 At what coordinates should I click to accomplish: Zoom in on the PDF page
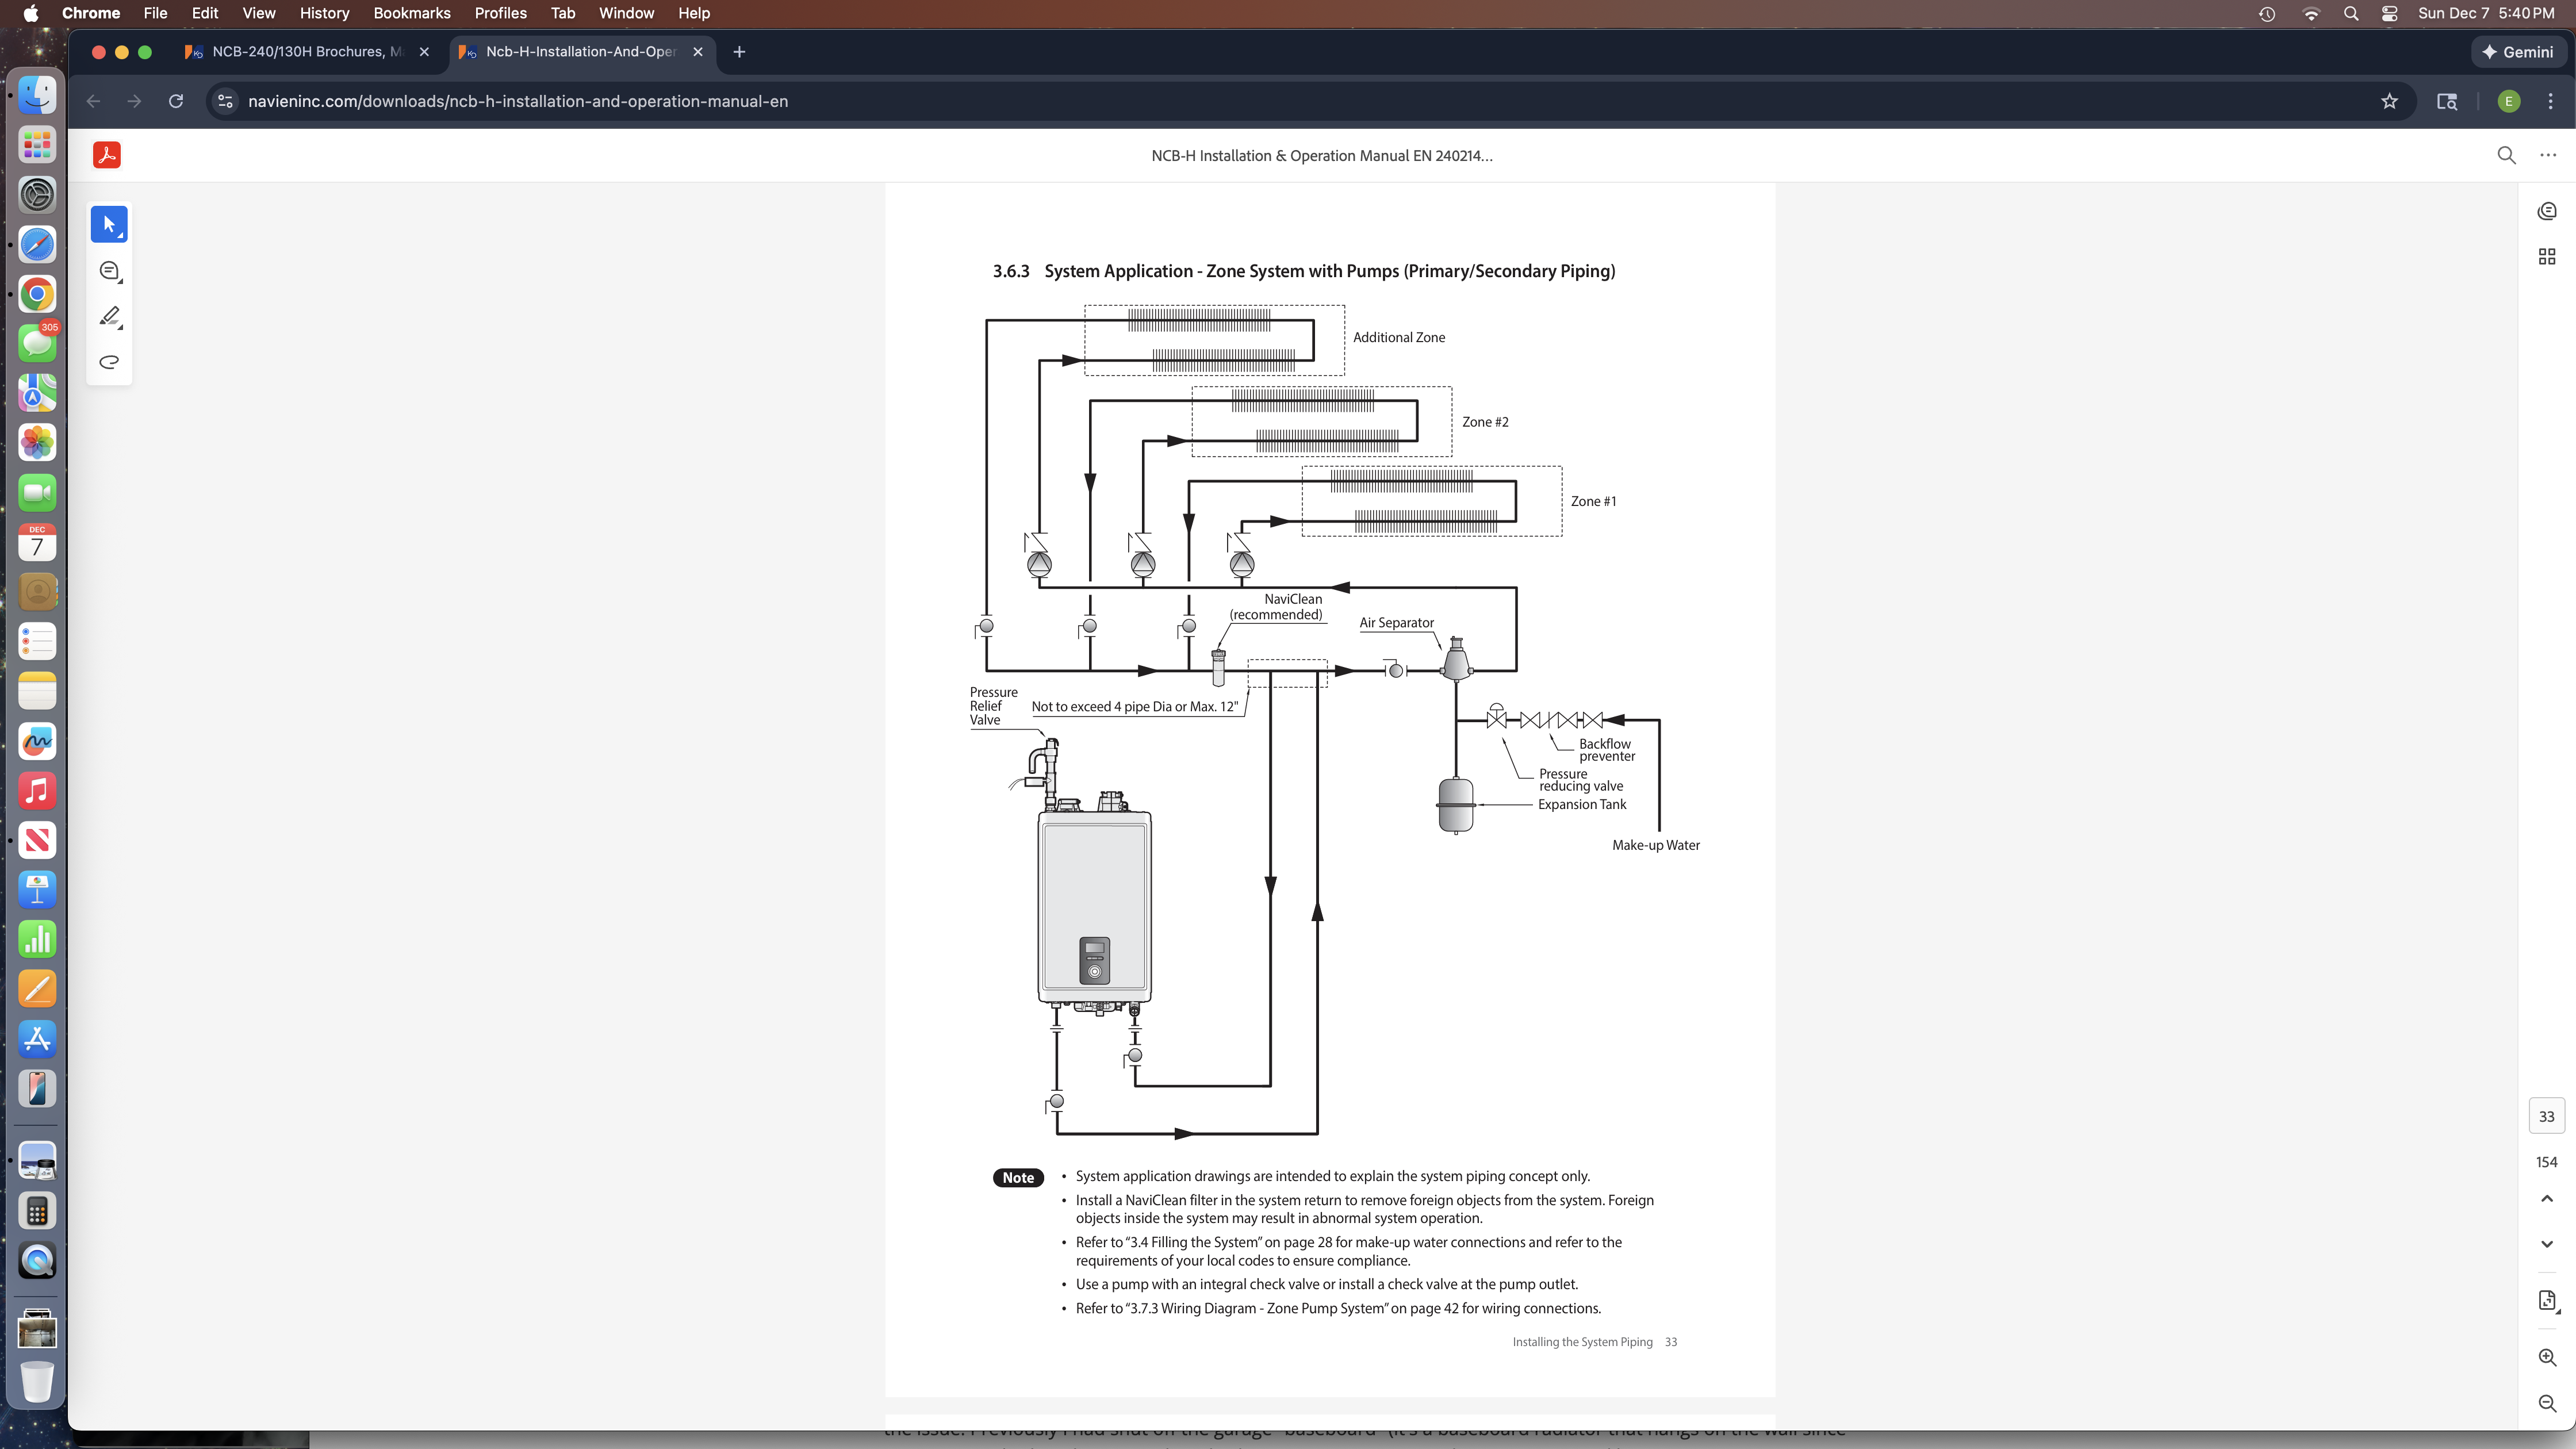[2546, 1357]
